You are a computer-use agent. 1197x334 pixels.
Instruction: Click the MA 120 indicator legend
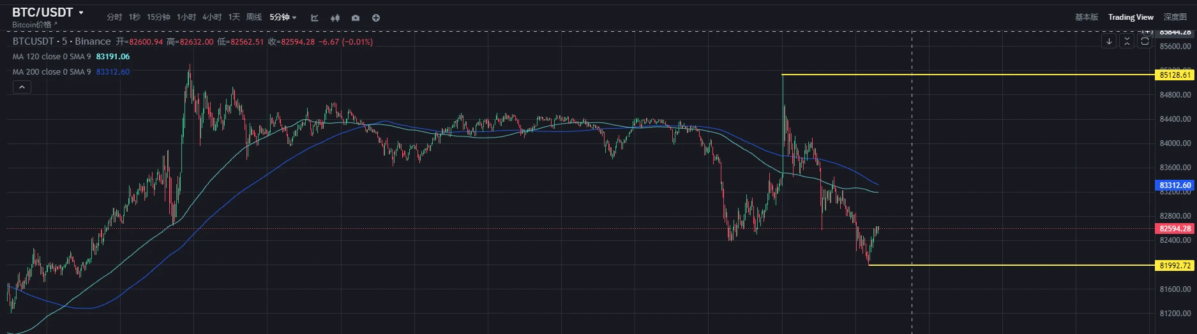click(x=52, y=57)
